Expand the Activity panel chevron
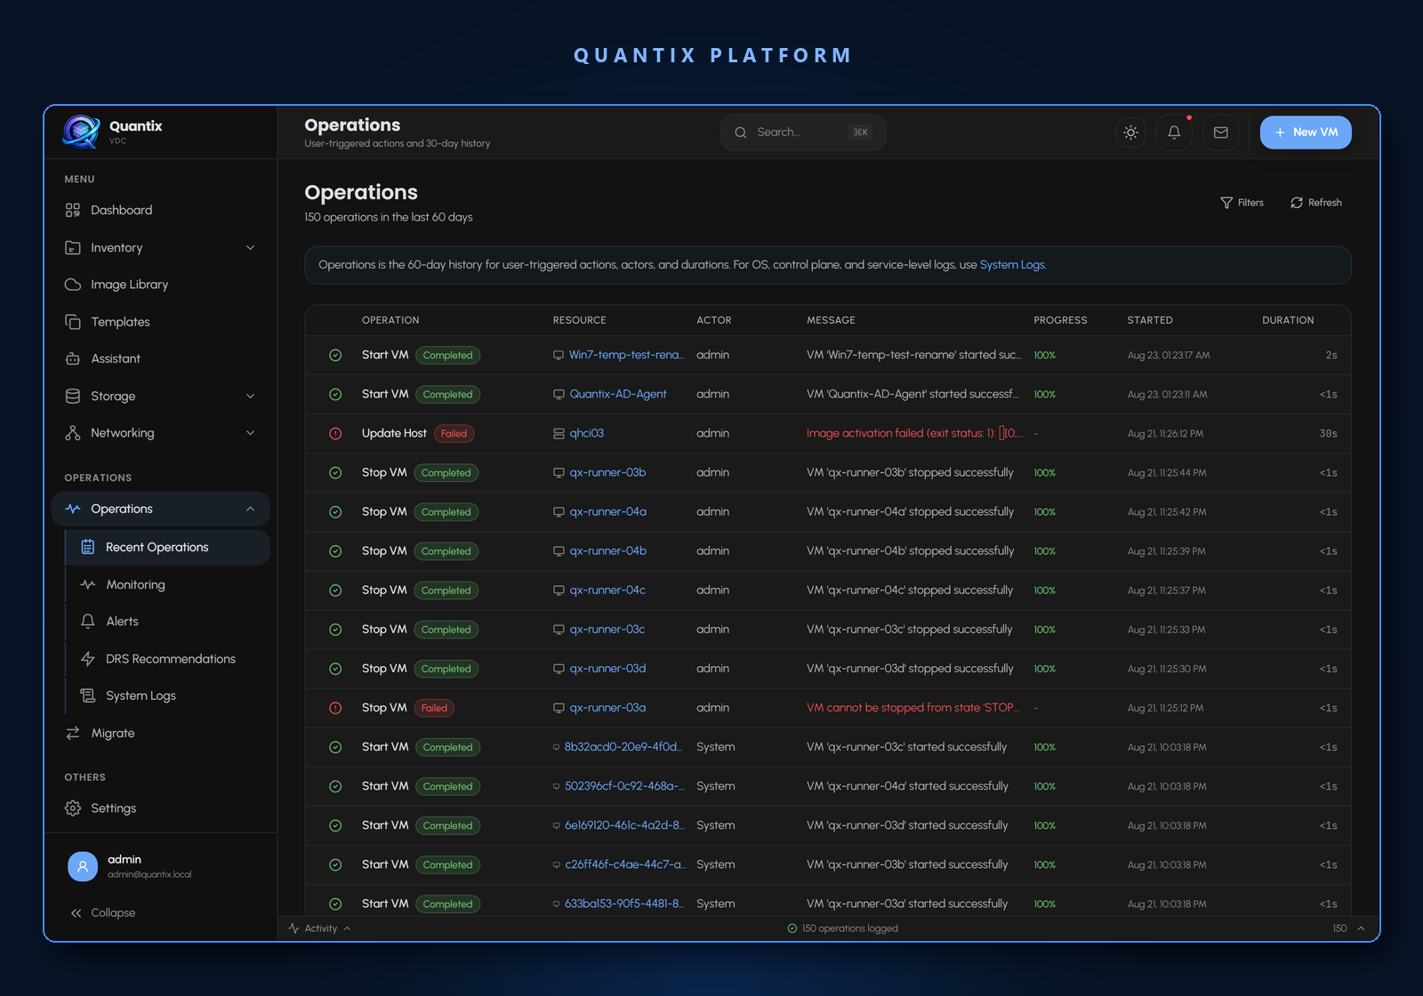Viewport: 1423px width, 996px height. (347, 928)
